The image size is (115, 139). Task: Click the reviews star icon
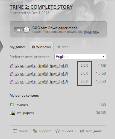click(58, 131)
